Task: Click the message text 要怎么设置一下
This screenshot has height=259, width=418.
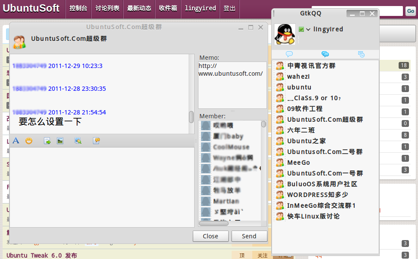Action: pos(50,122)
